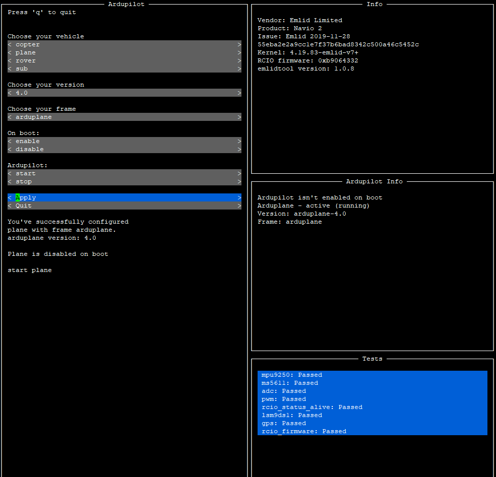The image size is (496, 477).
Task: Click the gps Passed row
Action: 373,423
